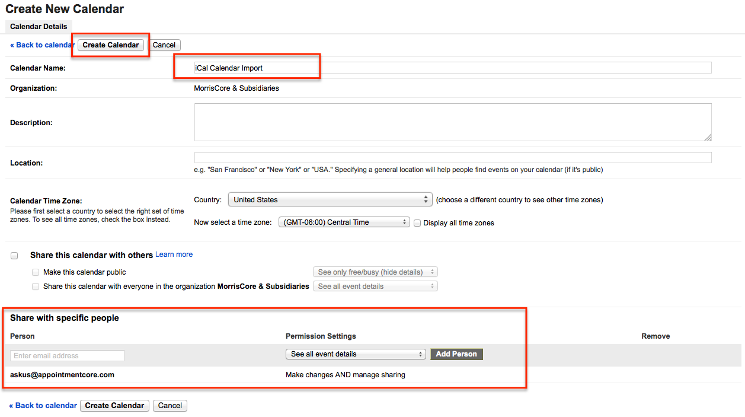Click the Person column header
Viewport: 745px width, 417px height.
[x=23, y=336]
